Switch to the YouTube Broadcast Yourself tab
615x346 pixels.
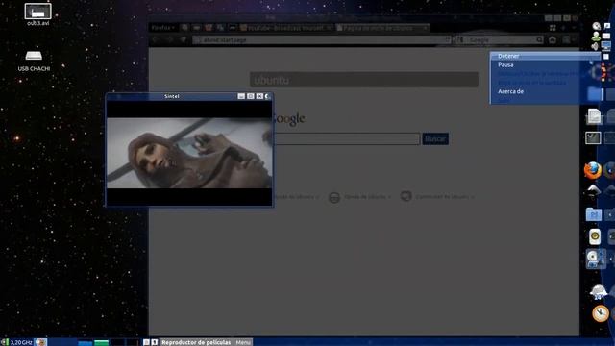(x=286, y=28)
